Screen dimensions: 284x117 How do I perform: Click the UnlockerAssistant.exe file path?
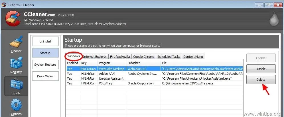pyautogui.click(x=197, y=78)
